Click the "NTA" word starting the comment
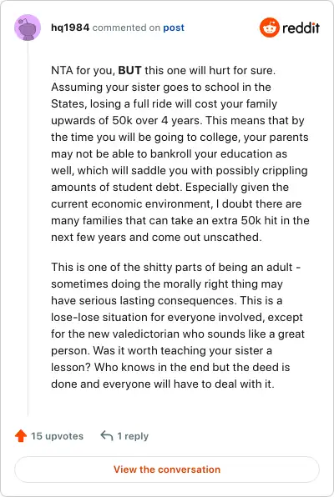The width and height of the screenshot is (334, 497). tap(62, 70)
